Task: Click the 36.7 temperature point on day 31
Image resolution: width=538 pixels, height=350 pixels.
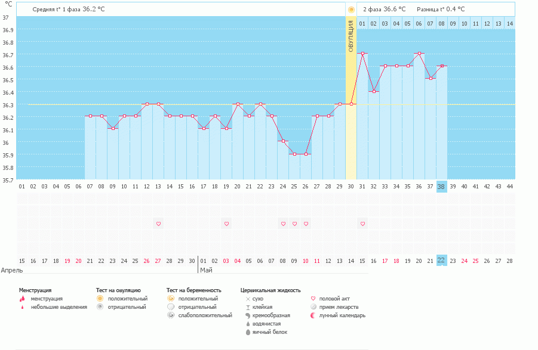Action: (x=362, y=54)
